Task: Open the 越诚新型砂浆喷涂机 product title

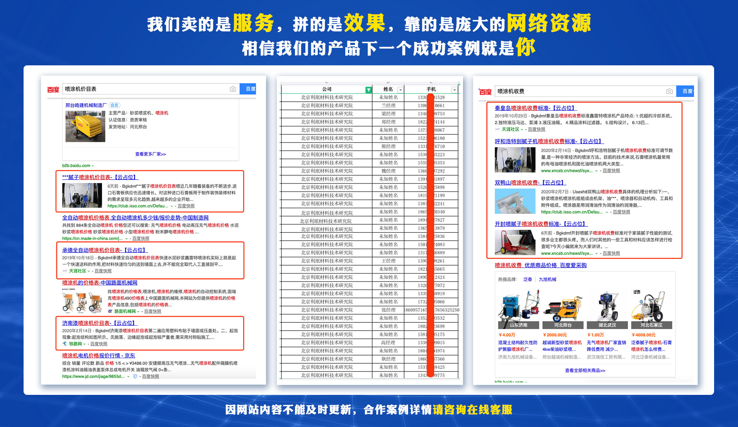Action: pos(562,346)
